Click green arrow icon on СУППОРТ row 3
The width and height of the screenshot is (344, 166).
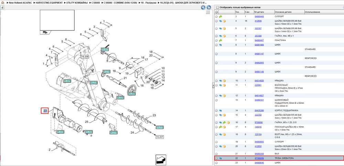click(221, 16)
